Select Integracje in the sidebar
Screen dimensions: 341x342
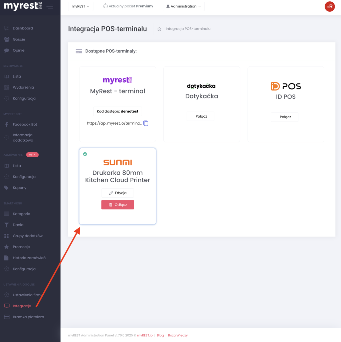[22, 306]
